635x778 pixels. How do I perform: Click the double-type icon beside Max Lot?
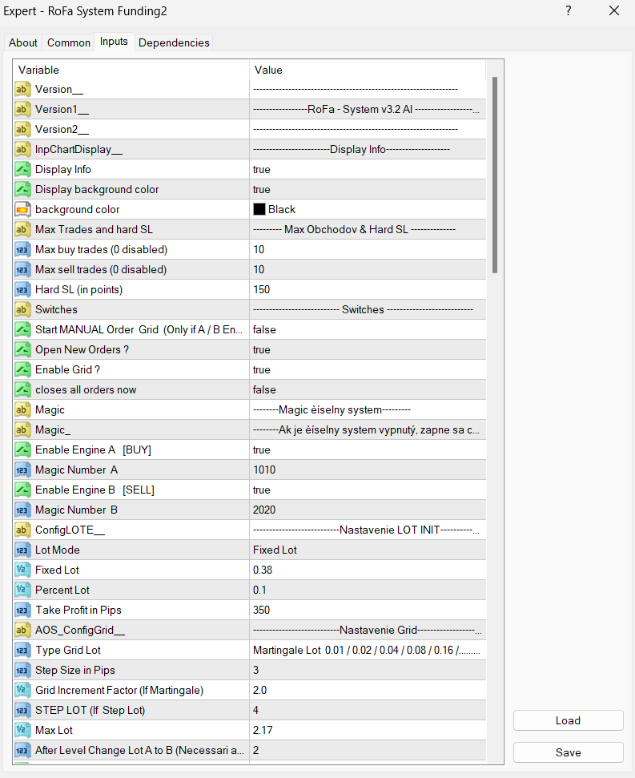pyautogui.click(x=22, y=730)
